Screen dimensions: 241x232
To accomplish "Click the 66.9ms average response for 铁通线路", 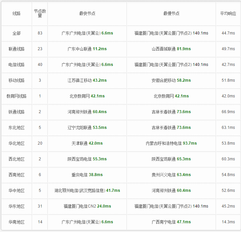I will (x=228, y=112).
